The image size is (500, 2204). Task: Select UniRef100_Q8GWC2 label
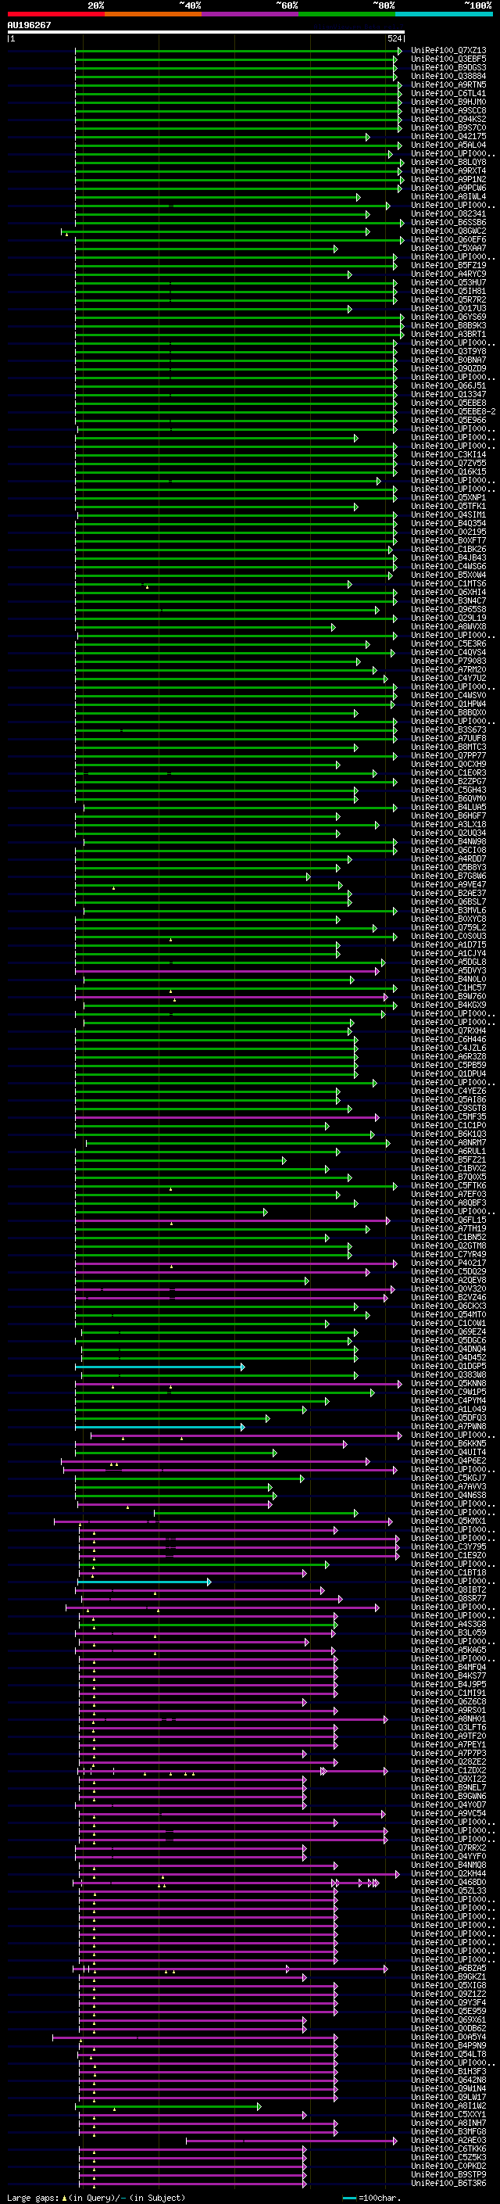pos(448,231)
